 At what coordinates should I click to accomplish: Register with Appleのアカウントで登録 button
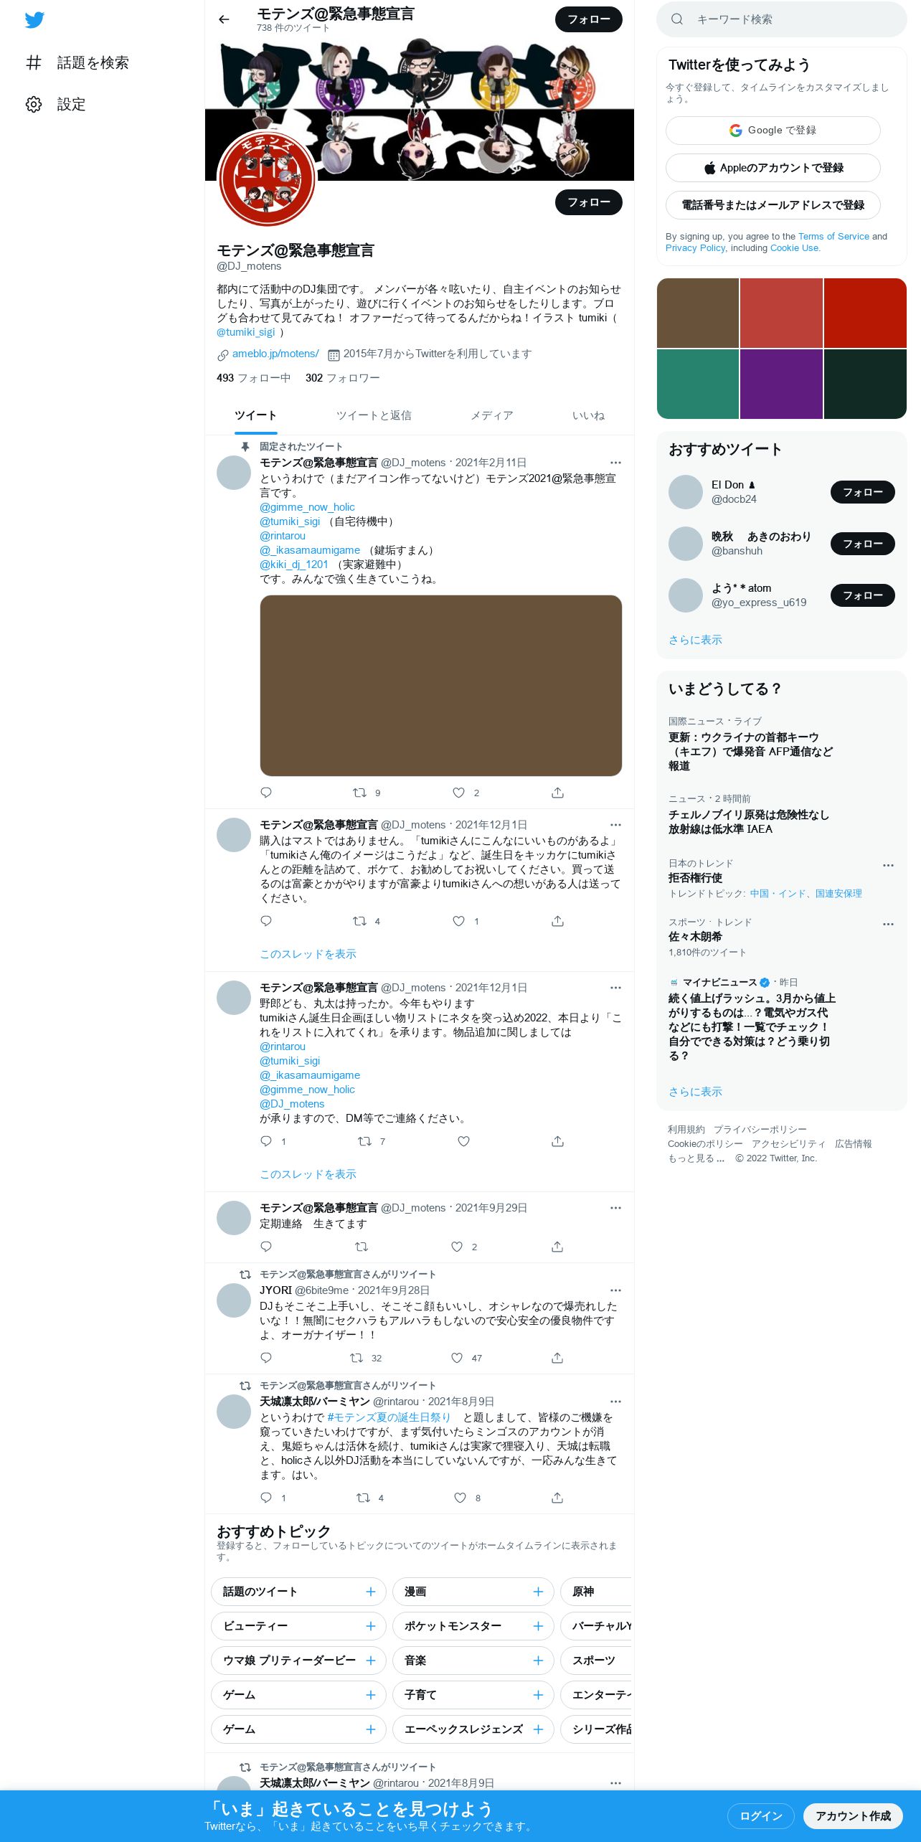click(773, 168)
